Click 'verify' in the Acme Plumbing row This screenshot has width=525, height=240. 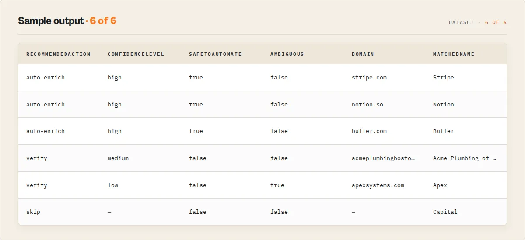pyautogui.click(x=37, y=158)
